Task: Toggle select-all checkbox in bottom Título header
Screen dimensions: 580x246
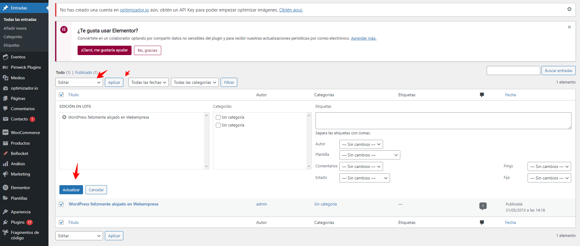Action: 62,222
